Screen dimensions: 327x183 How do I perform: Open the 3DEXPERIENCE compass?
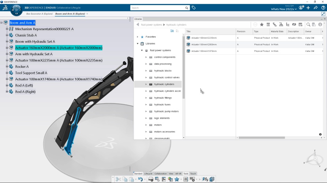pyautogui.click(x=16, y=10)
